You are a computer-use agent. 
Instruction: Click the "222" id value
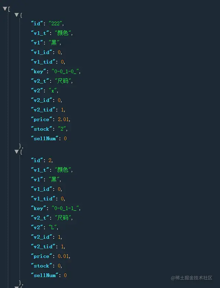pyautogui.click(x=56, y=24)
